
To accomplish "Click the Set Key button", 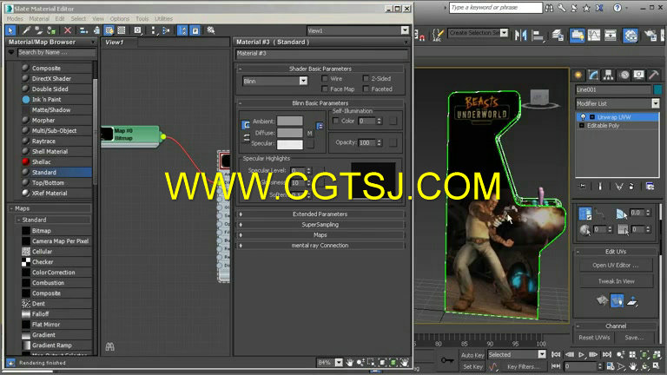I will 472,366.
